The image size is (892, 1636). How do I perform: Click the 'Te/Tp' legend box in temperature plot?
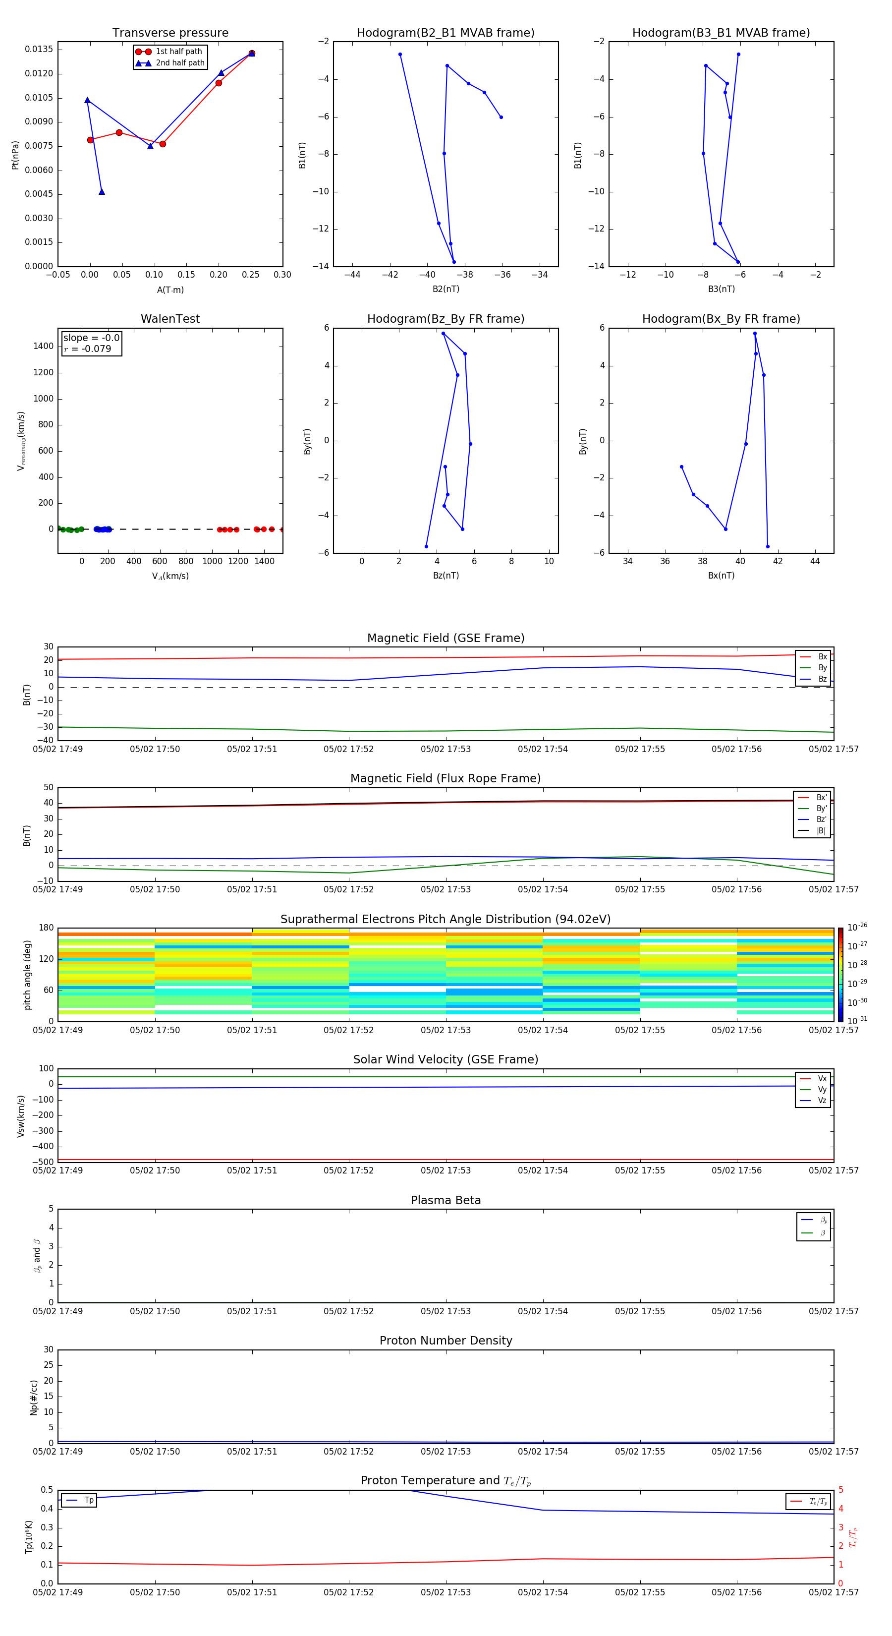click(x=808, y=1502)
